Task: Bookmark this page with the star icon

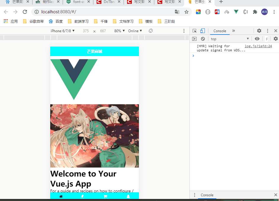Action: pos(186,12)
